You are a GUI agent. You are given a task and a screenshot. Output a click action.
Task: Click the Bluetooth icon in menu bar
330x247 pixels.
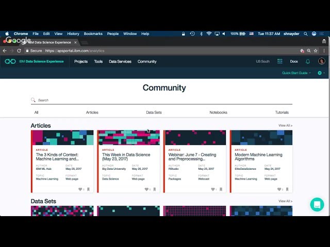point(201,33)
